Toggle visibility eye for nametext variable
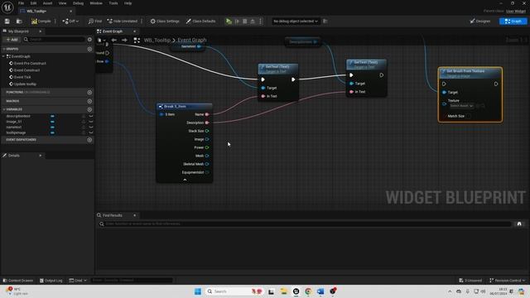Viewport: 530px width, 298px height. 90,127
